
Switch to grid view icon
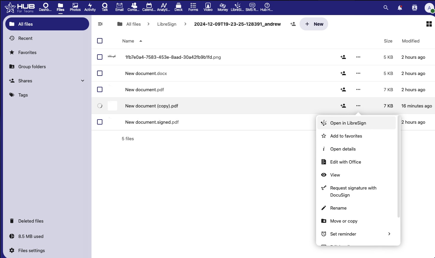point(429,24)
